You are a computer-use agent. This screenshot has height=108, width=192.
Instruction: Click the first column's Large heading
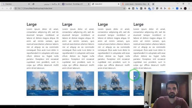(31, 24)
